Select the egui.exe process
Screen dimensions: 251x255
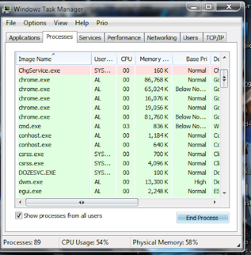[x=118, y=191]
